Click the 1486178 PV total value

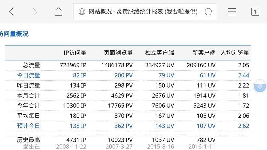pyautogui.click(x=117, y=65)
